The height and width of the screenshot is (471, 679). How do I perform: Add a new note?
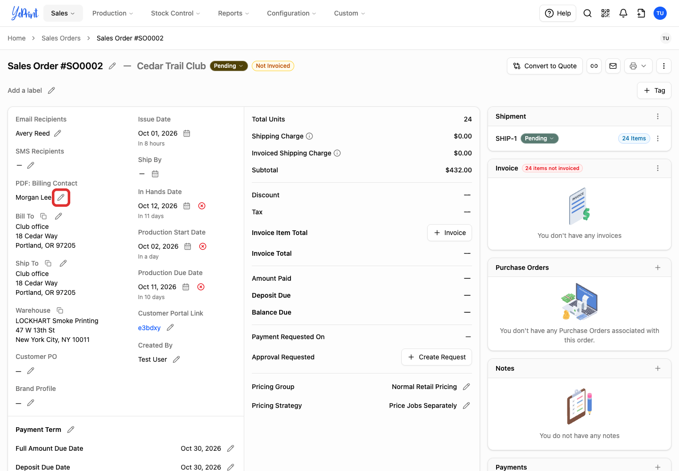[x=658, y=368]
